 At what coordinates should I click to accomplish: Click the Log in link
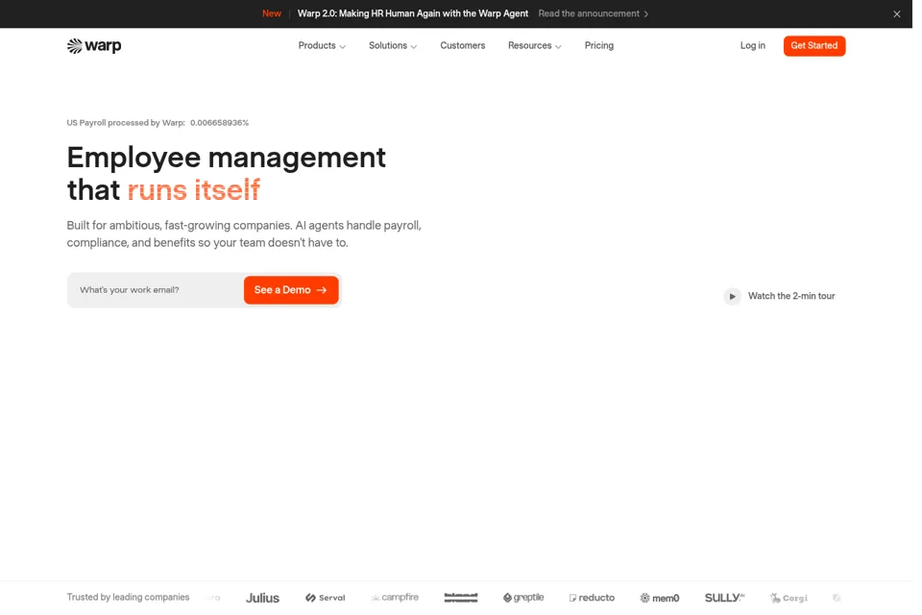(x=753, y=46)
